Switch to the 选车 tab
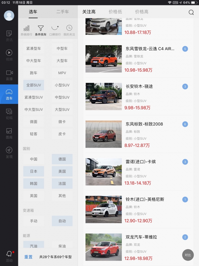Screen dimensions: 199x266 (33, 12)
